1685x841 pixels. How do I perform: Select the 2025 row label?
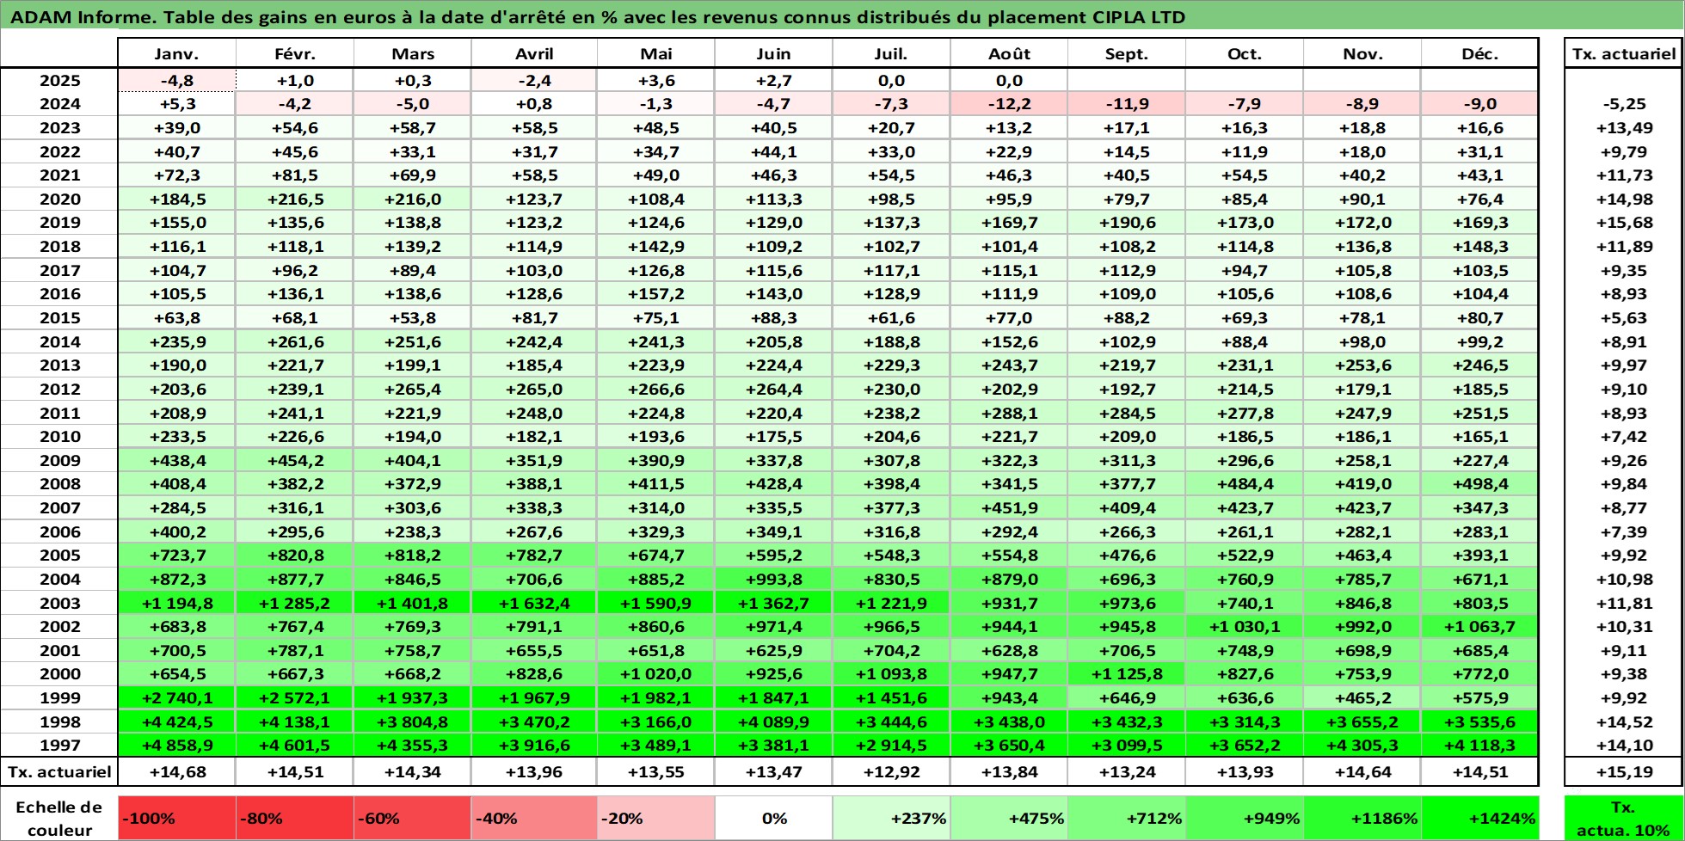pyautogui.click(x=59, y=81)
